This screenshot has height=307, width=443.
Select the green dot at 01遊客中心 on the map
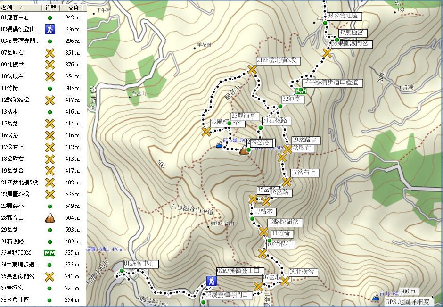[x=122, y=271]
